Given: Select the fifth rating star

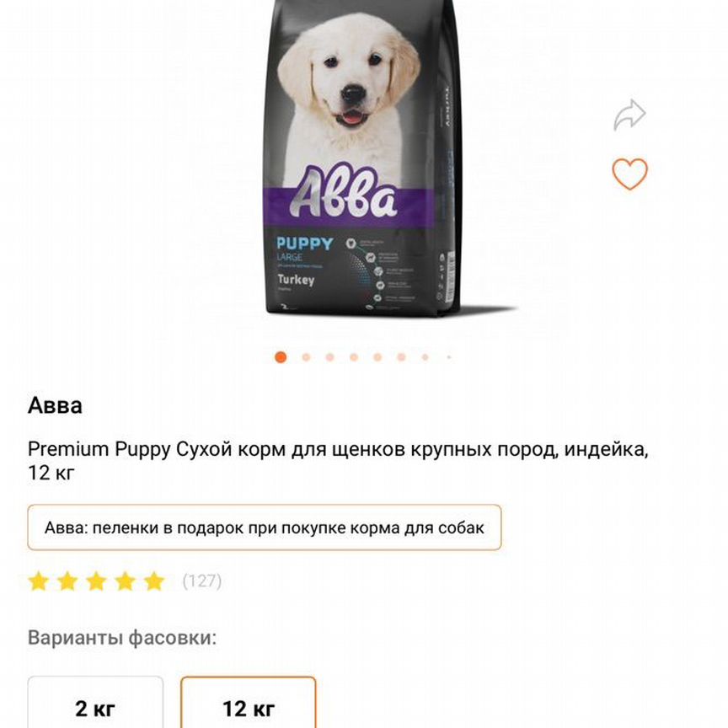Looking at the screenshot, I should pyautogui.click(x=154, y=581).
